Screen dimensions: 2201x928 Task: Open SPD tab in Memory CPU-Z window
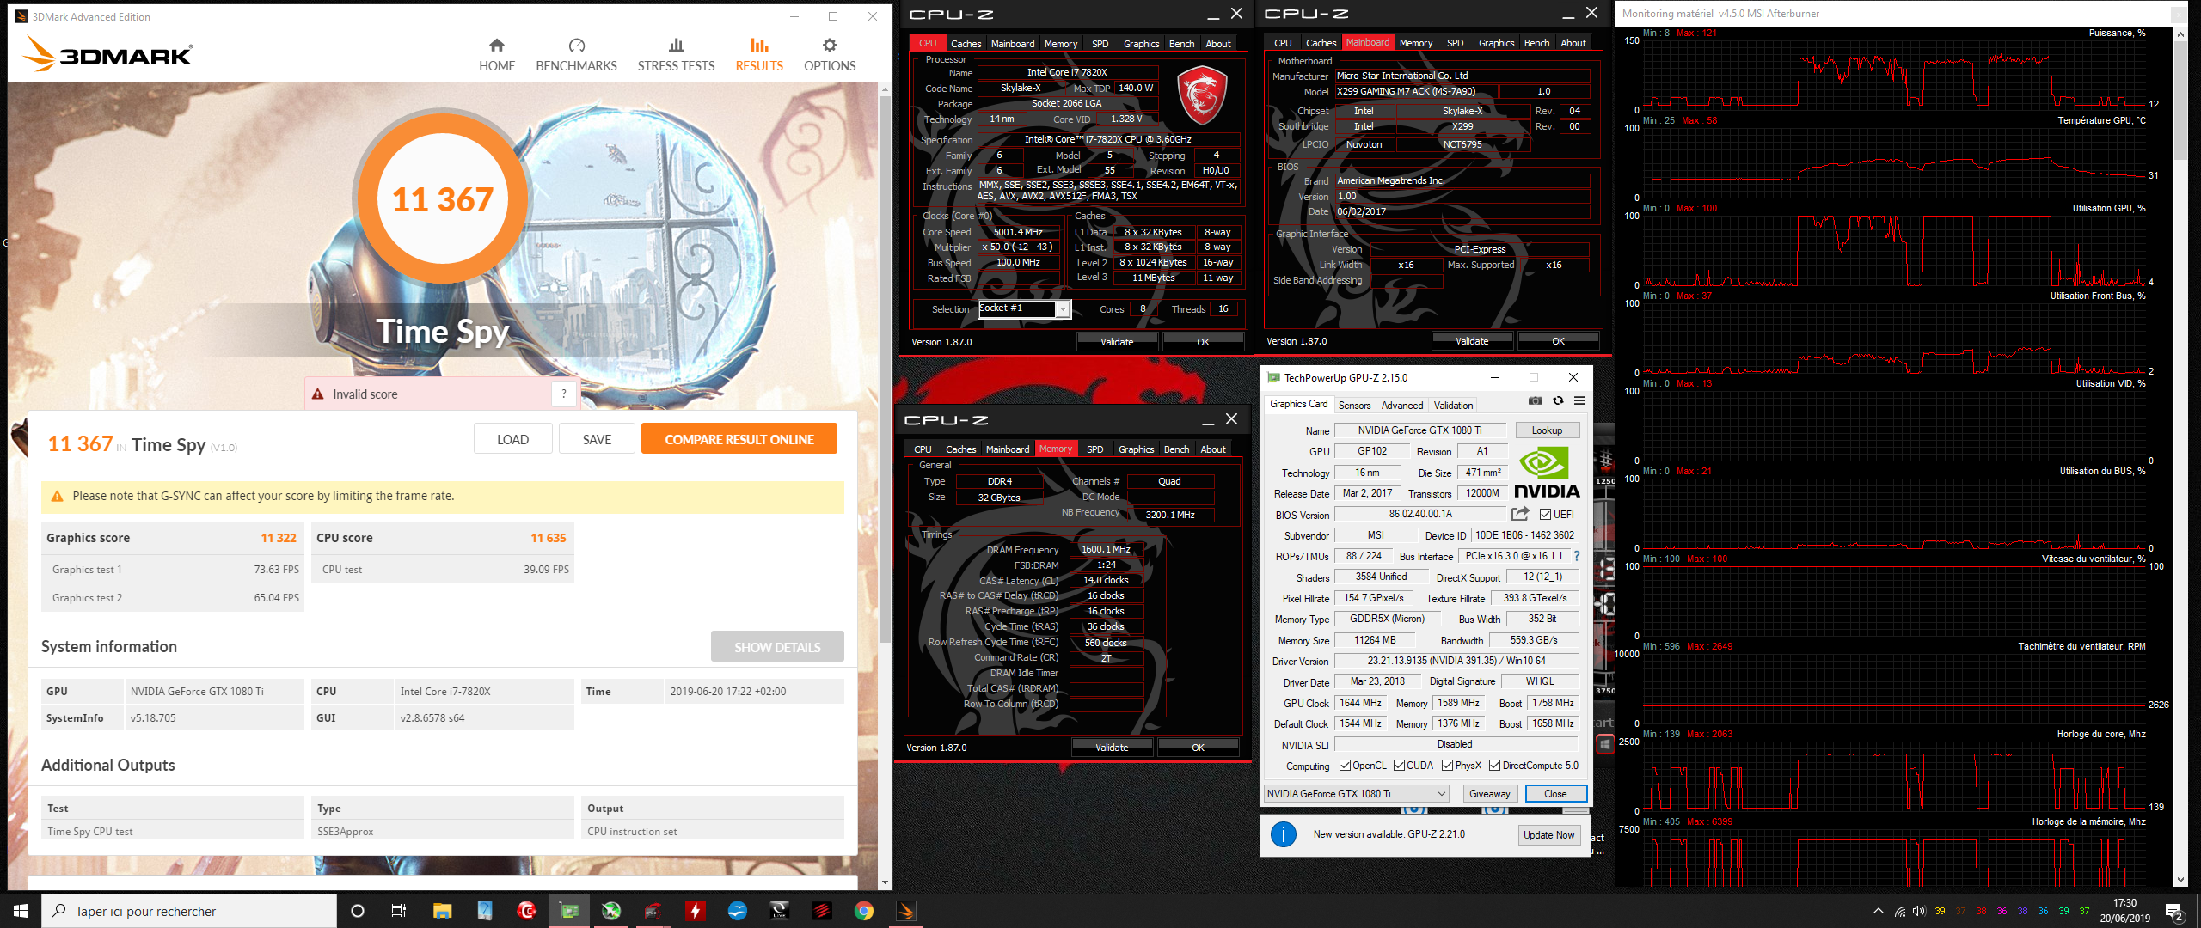tap(1094, 449)
